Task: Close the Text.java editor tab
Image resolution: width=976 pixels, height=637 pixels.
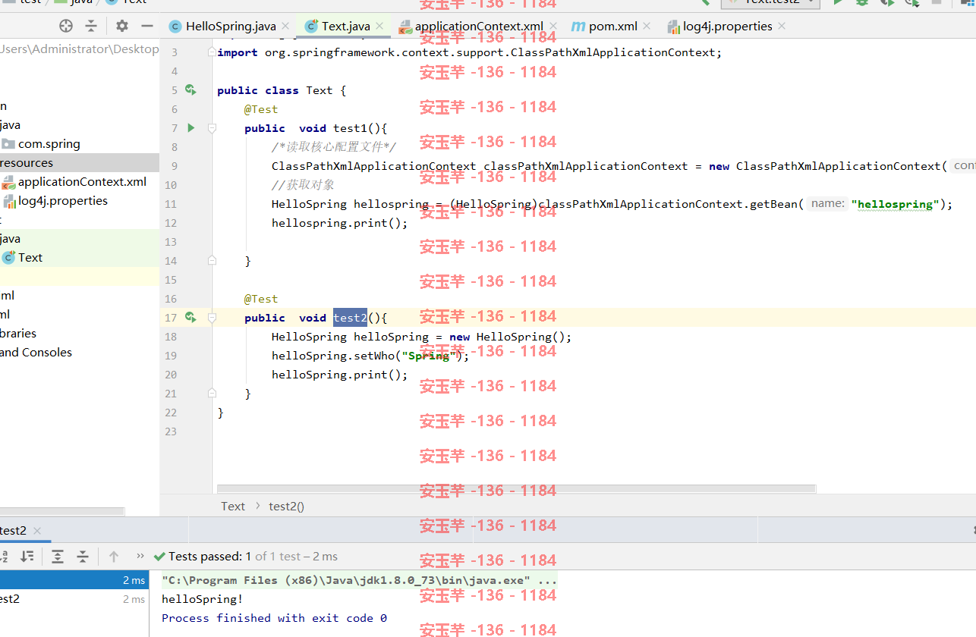Action: (379, 27)
